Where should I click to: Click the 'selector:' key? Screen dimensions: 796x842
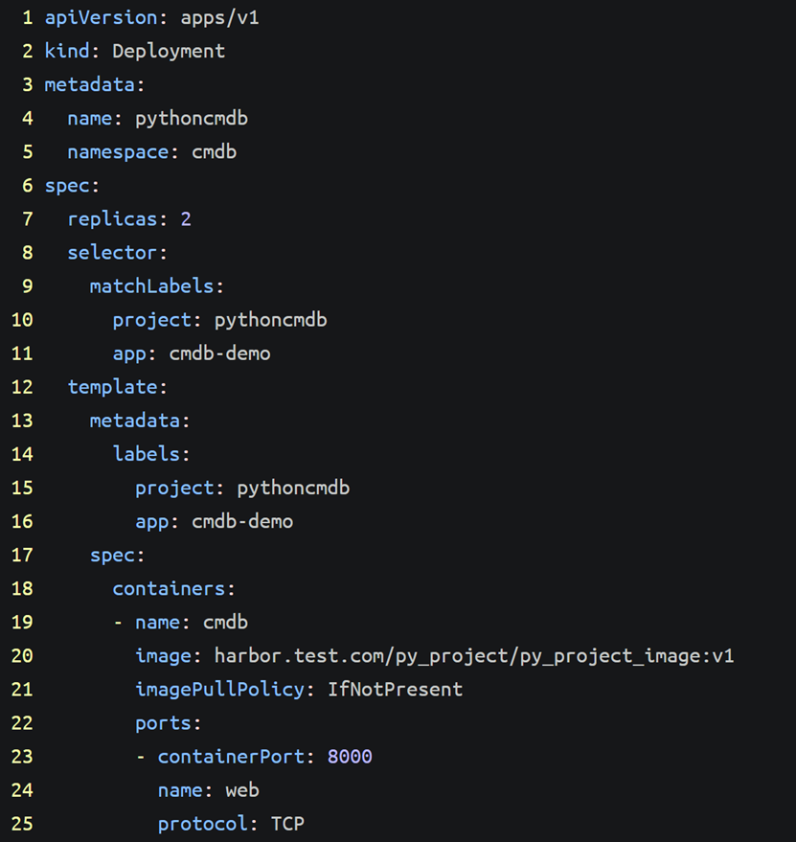[x=118, y=252]
